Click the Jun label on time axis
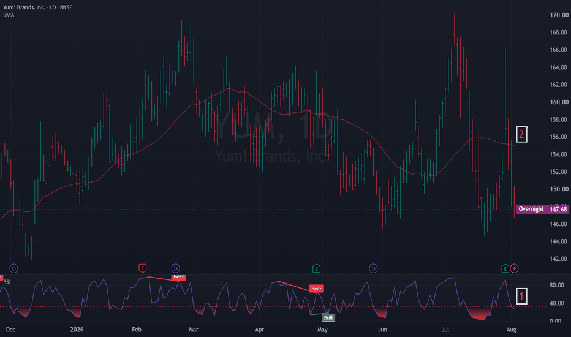This screenshot has height=337, width=571. point(382,330)
